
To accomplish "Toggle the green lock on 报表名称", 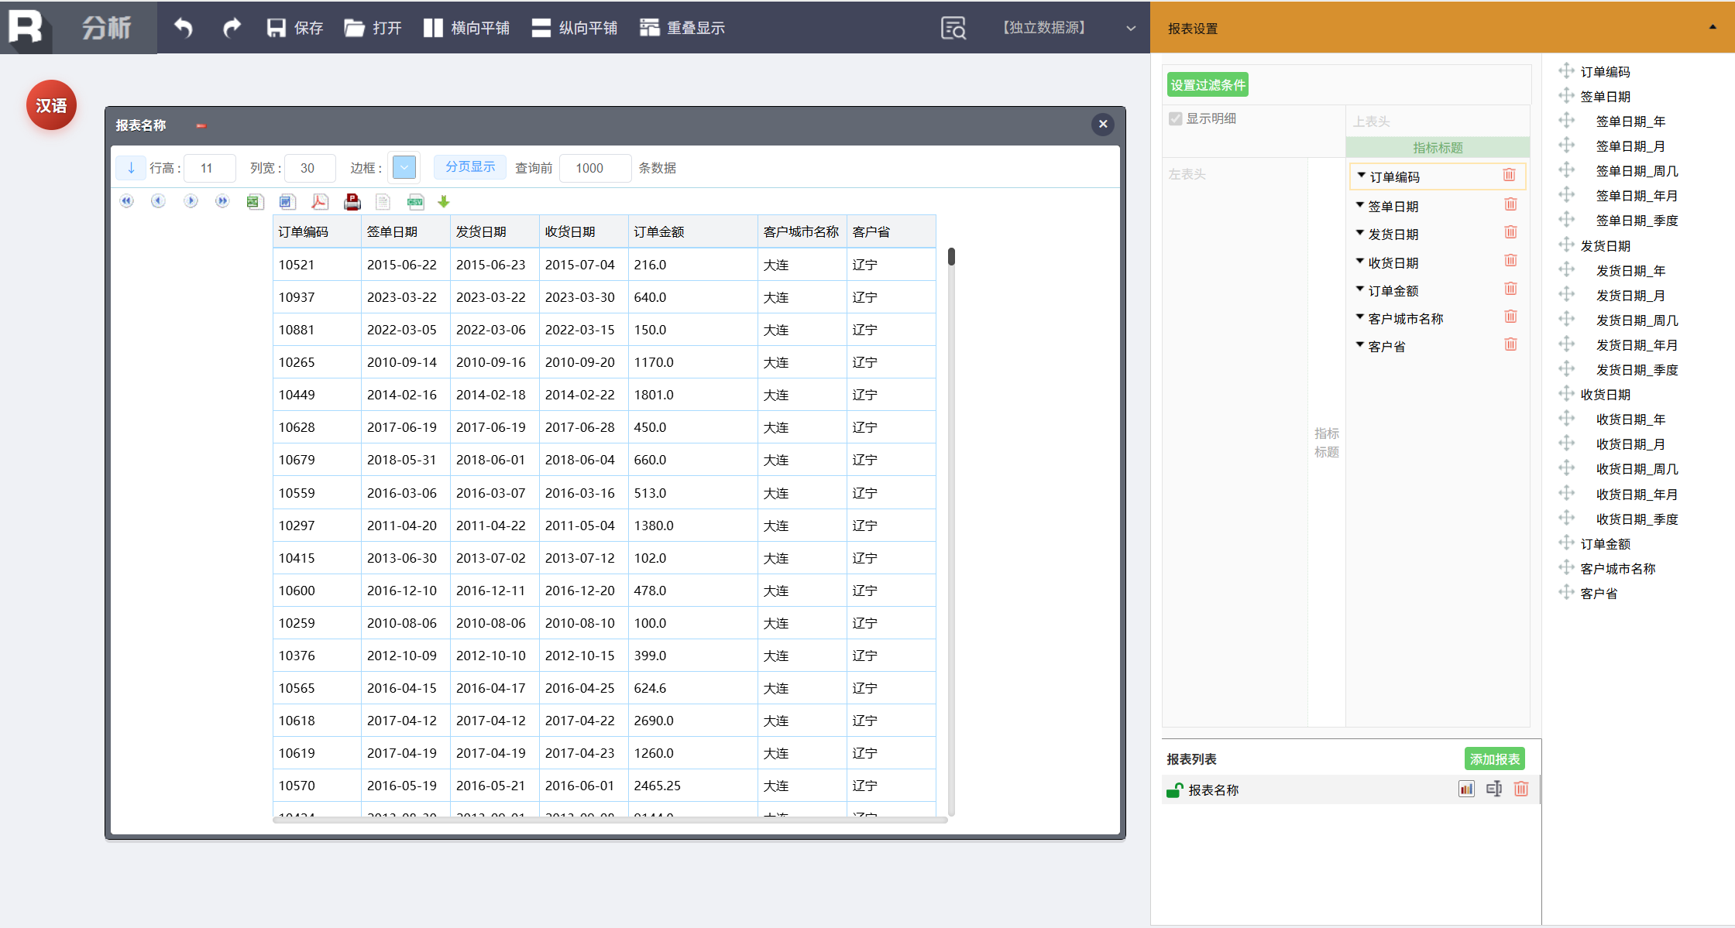I will pos(1174,789).
